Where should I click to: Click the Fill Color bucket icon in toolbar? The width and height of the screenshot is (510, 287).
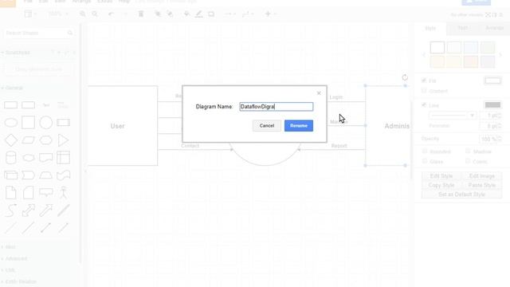[186, 14]
